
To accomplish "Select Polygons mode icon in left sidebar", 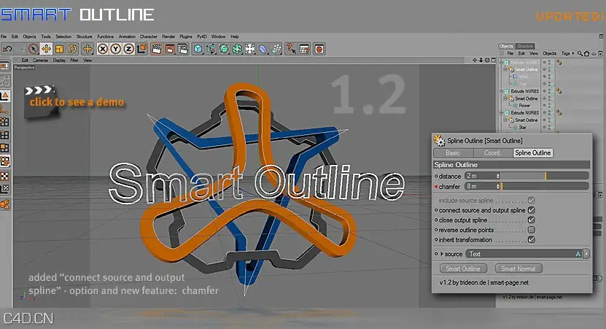I will tap(4, 148).
